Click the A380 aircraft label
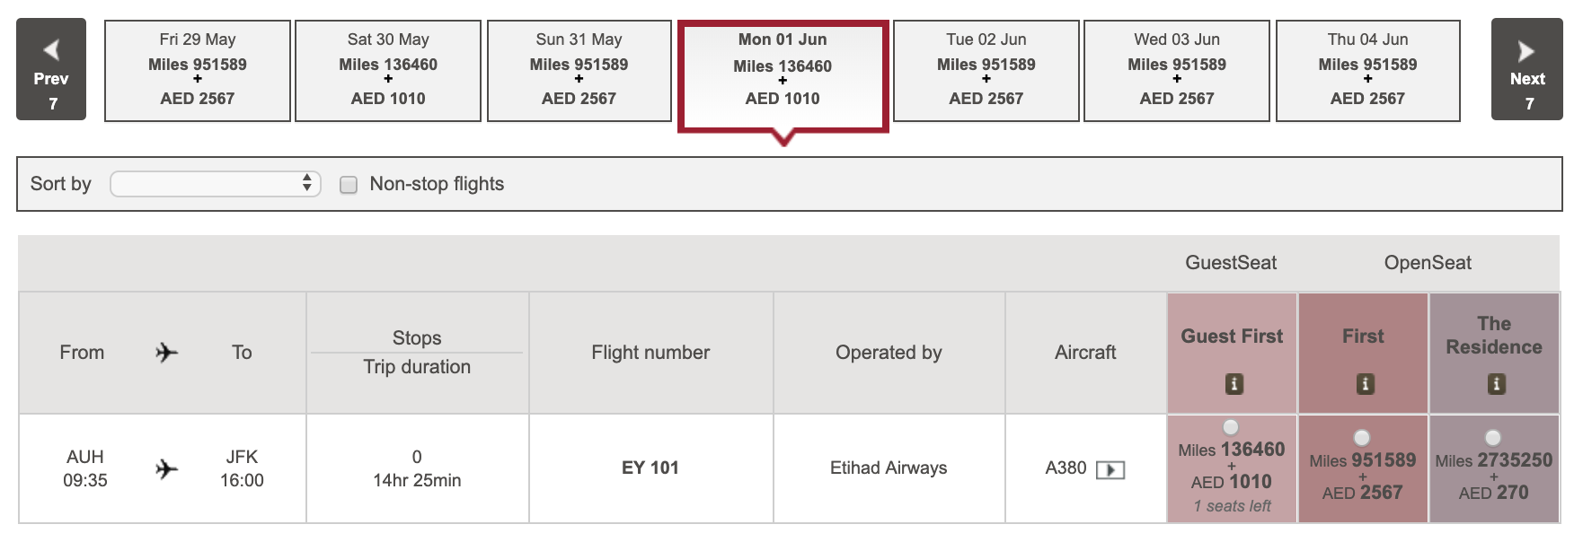This screenshot has width=1583, height=542. point(1066,468)
